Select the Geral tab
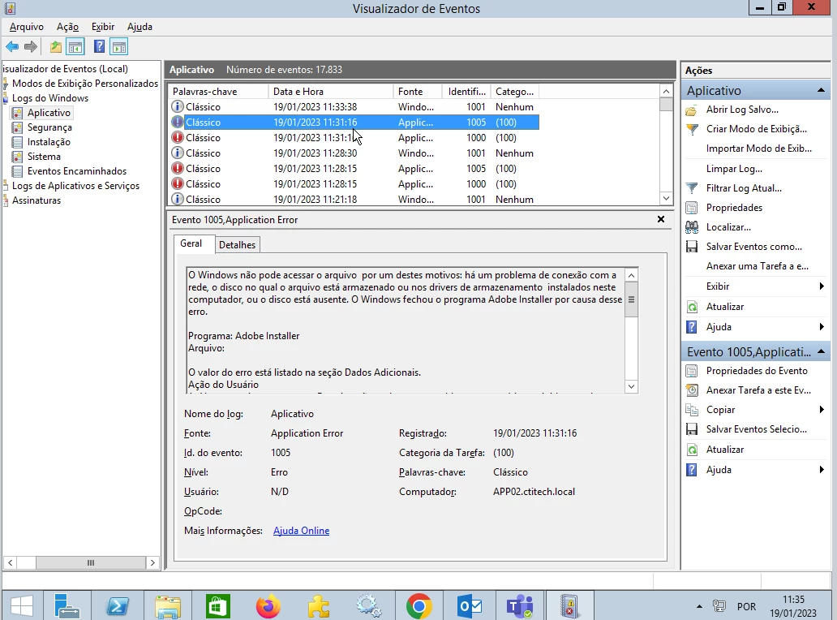Image resolution: width=837 pixels, height=620 pixels. (x=191, y=243)
